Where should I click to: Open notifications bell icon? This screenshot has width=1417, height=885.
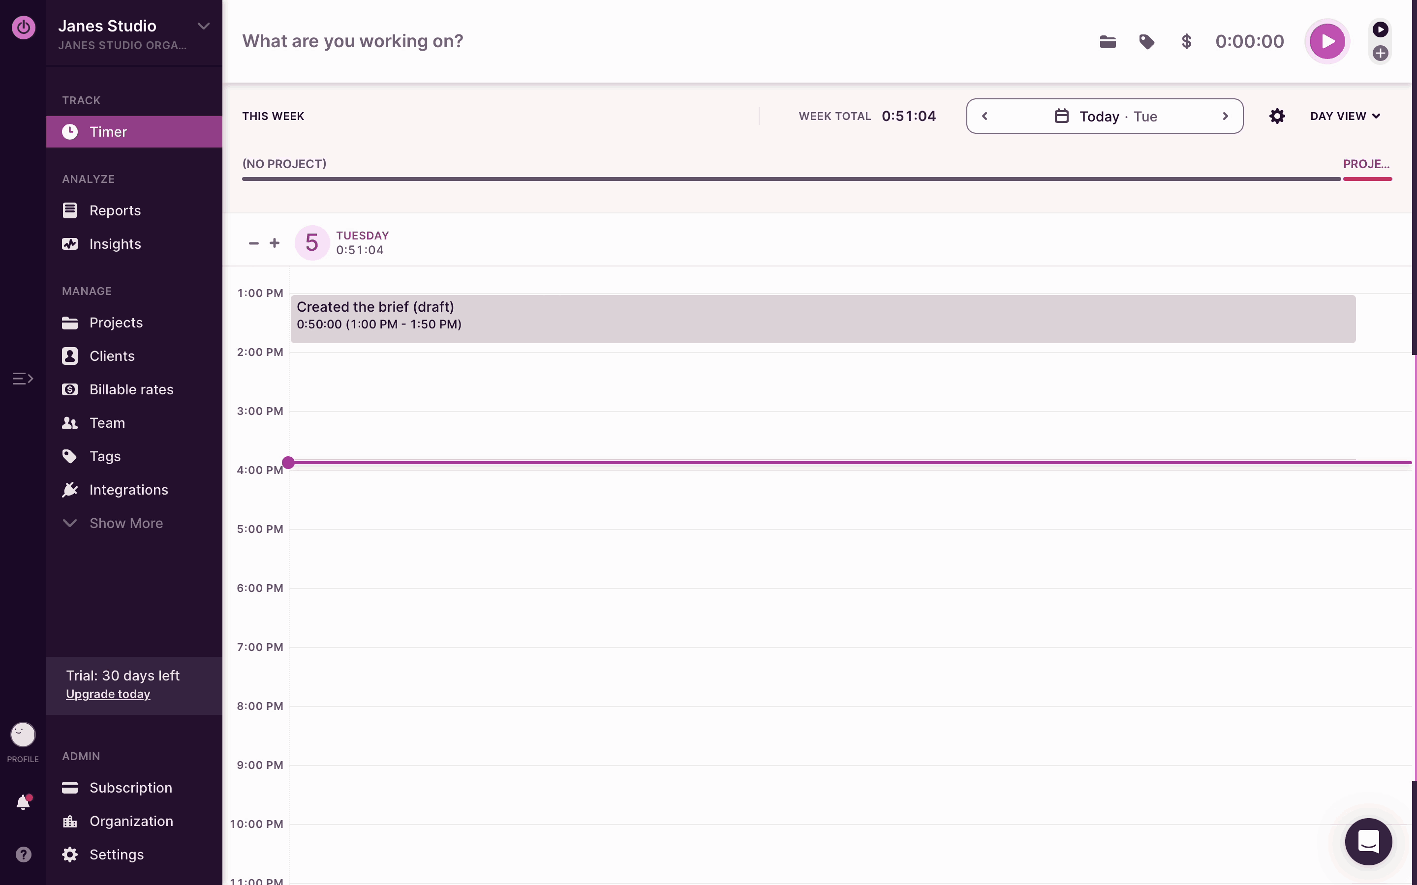click(x=24, y=802)
